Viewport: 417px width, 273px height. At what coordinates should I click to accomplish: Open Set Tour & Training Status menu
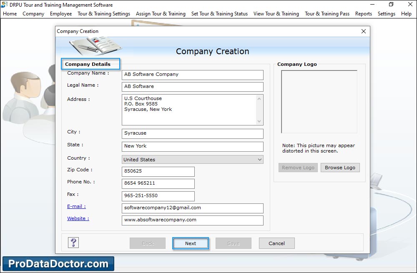(x=219, y=14)
